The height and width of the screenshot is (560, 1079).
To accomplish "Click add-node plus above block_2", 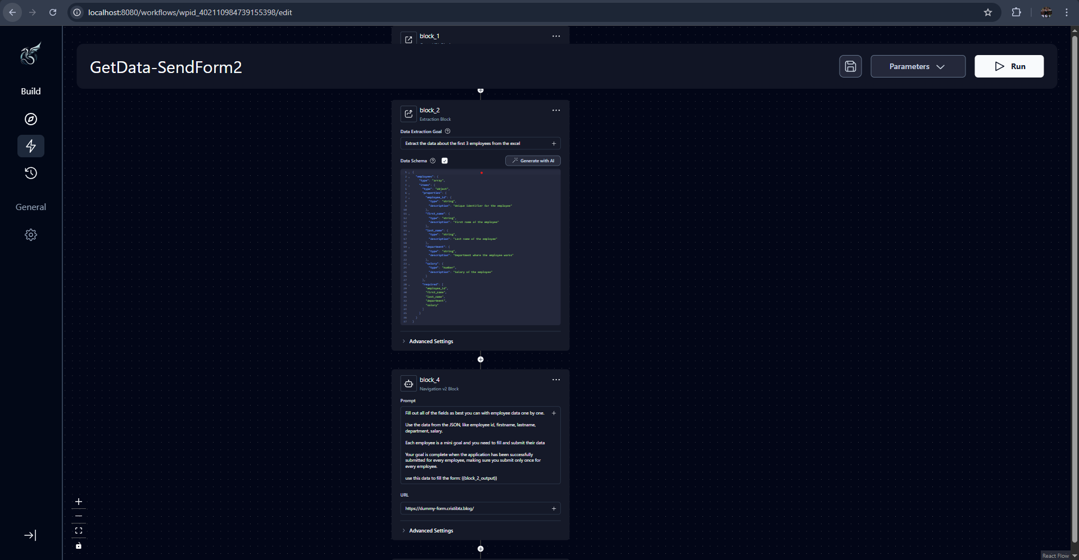I will point(480,90).
